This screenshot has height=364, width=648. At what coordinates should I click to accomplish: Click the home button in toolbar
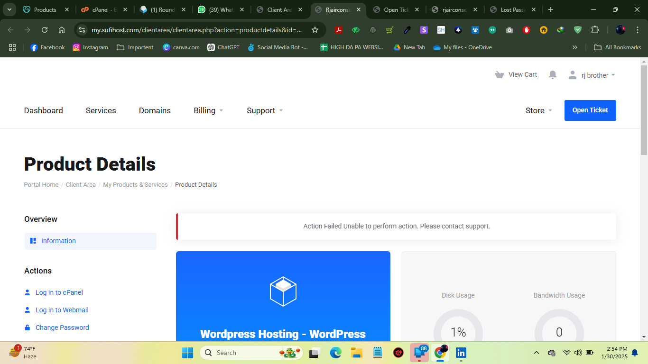(x=62, y=30)
